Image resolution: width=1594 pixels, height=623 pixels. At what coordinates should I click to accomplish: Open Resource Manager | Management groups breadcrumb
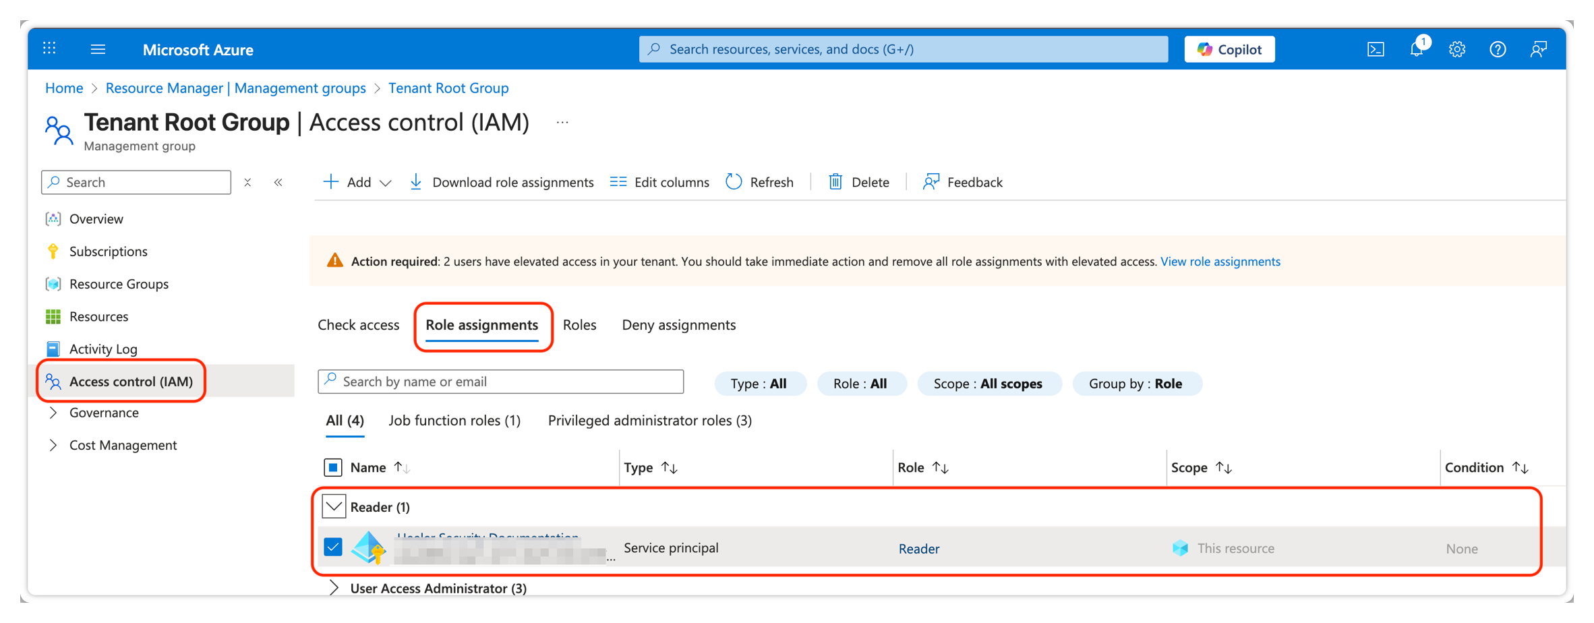[236, 88]
